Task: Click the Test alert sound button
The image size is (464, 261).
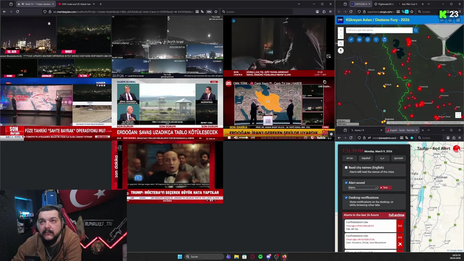Action: 385,187
